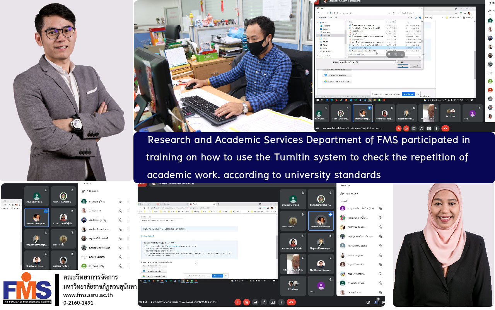
Task: Click the red leave call button in the upper Meet window
Action: pos(445,128)
